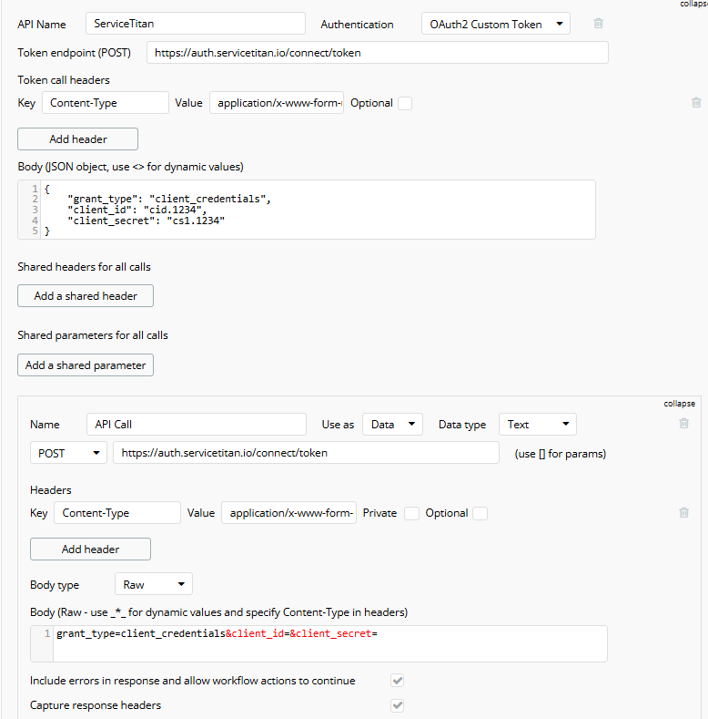This screenshot has width=708, height=719.
Task: Open the Use as Data dropdown
Action: pyautogui.click(x=392, y=425)
